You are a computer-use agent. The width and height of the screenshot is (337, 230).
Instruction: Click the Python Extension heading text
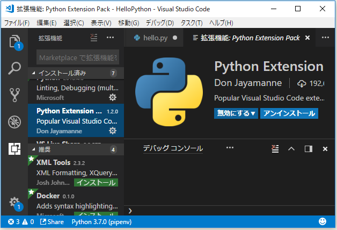(269, 66)
